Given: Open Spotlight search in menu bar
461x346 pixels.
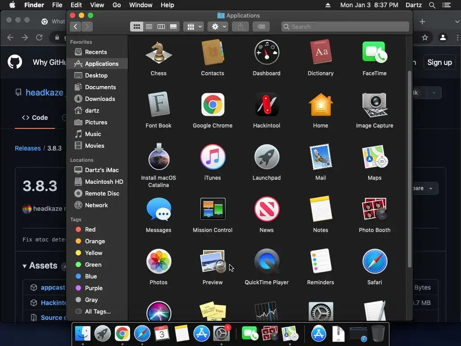Looking at the screenshot, I should click(432, 5).
